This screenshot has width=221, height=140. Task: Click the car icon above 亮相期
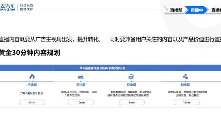pos(81,77)
